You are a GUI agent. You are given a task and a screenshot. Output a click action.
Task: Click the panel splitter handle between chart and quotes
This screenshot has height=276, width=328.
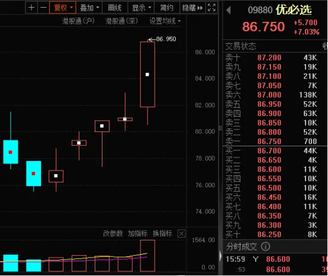pyautogui.click(x=220, y=128)
